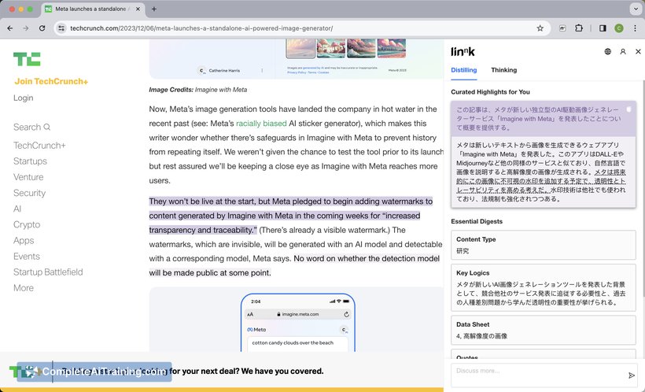The width and height of the screenshot is (645, 392).
Task: Open the linnk extension icon in toolbar
Action: (562, 28)
